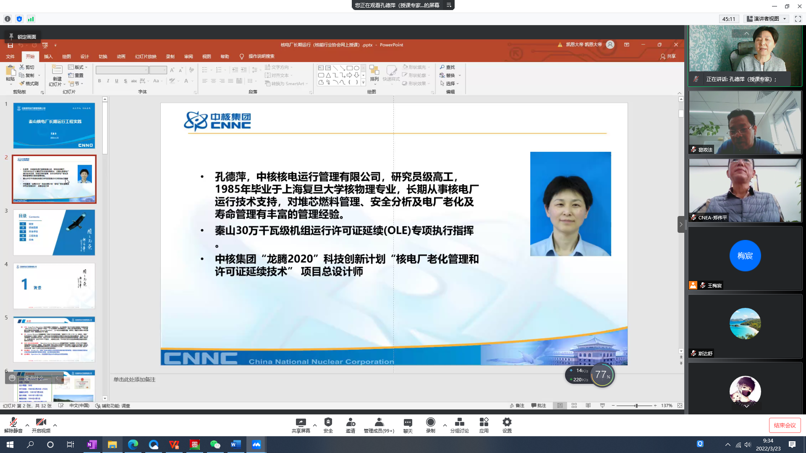Click the Record icon
The image size is (806, 453).
click(x=430, y=422)
